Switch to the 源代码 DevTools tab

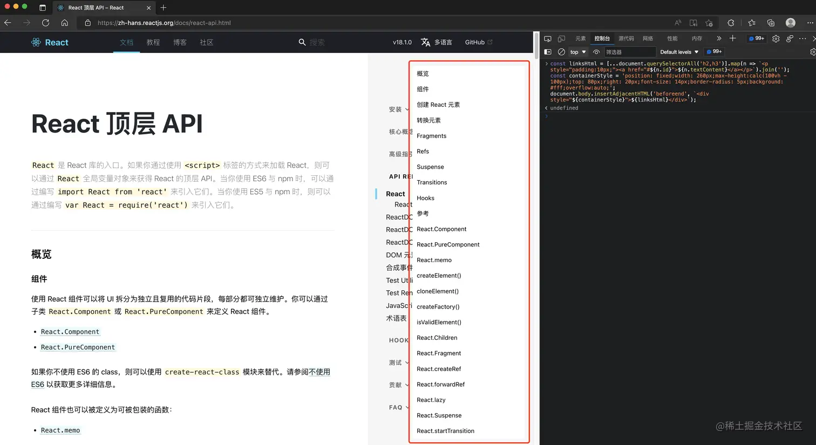[x=626, y=39]
